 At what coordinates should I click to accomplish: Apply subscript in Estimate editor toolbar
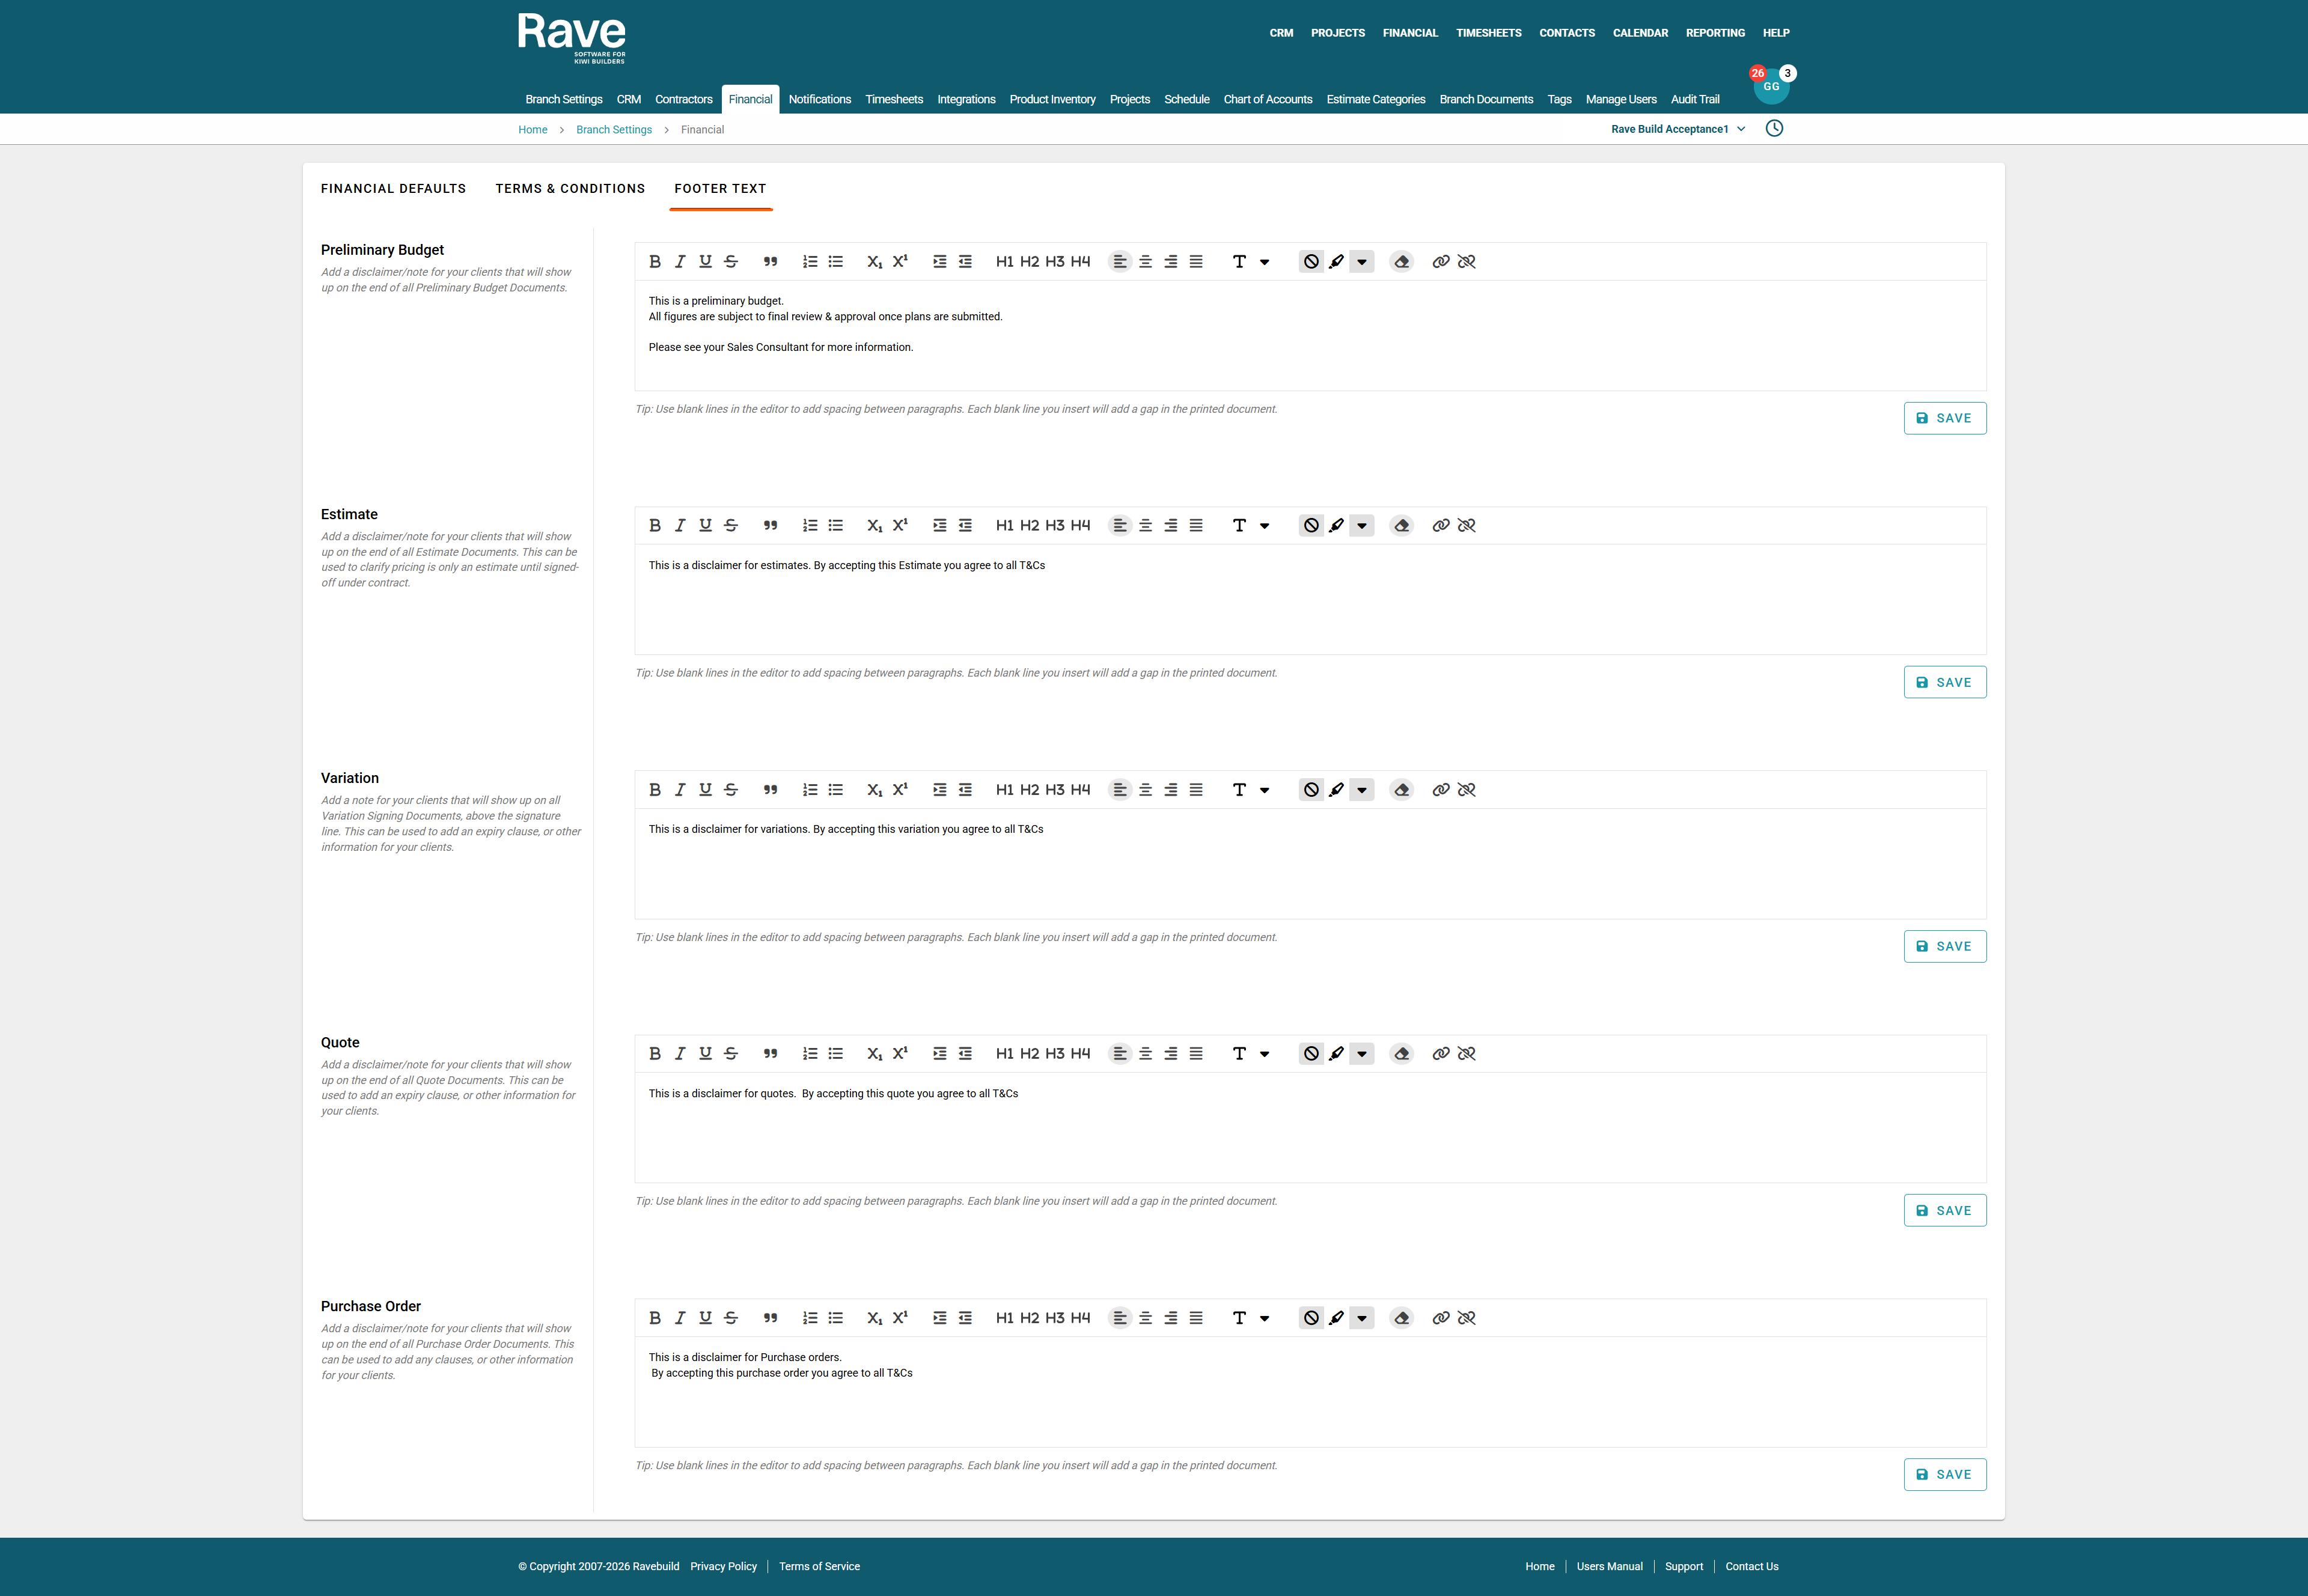[x=874, y=525]
